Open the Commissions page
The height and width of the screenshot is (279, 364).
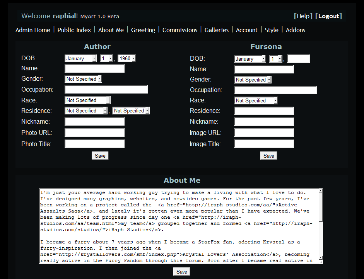(x=179, y=30)
